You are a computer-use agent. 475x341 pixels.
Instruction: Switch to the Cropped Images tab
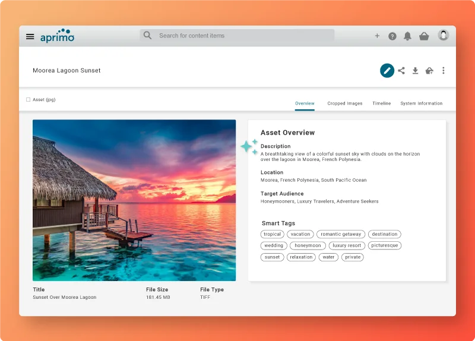click(x=345, y=103)
